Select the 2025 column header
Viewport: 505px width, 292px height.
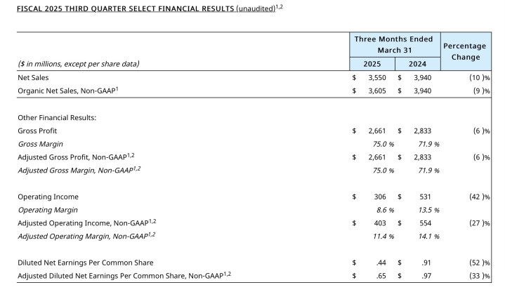tap(372, 64)
